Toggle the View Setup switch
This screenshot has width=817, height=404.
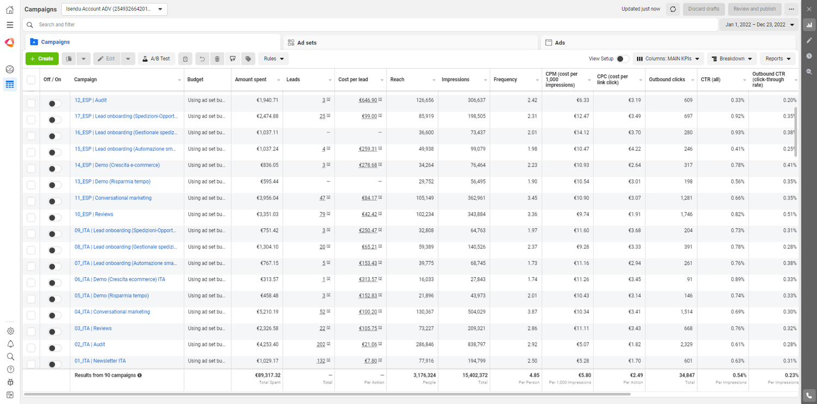(623, 59)
